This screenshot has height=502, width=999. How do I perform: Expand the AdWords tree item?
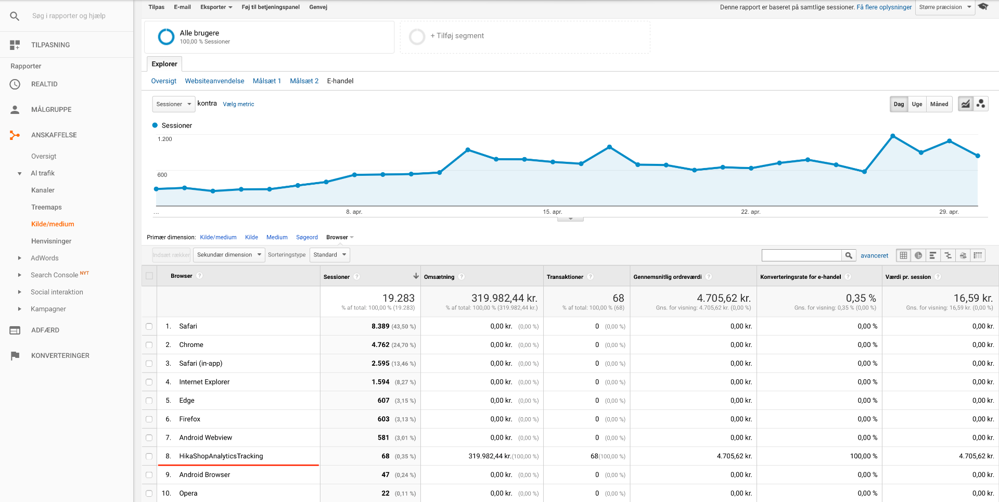[20, 258]
